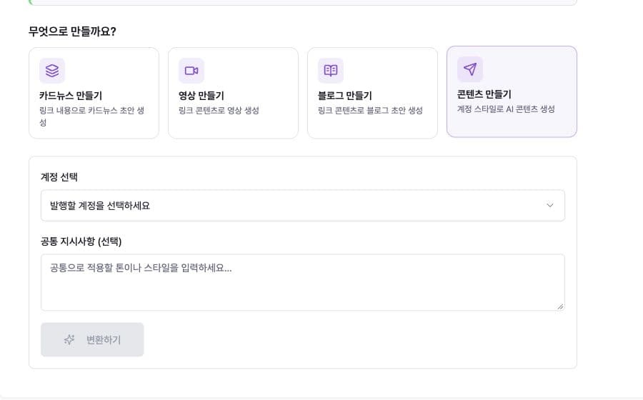643x400 pixels.
Task: Click the 무엇으로 만들까요? heading
Action: (x=72, y=31)
